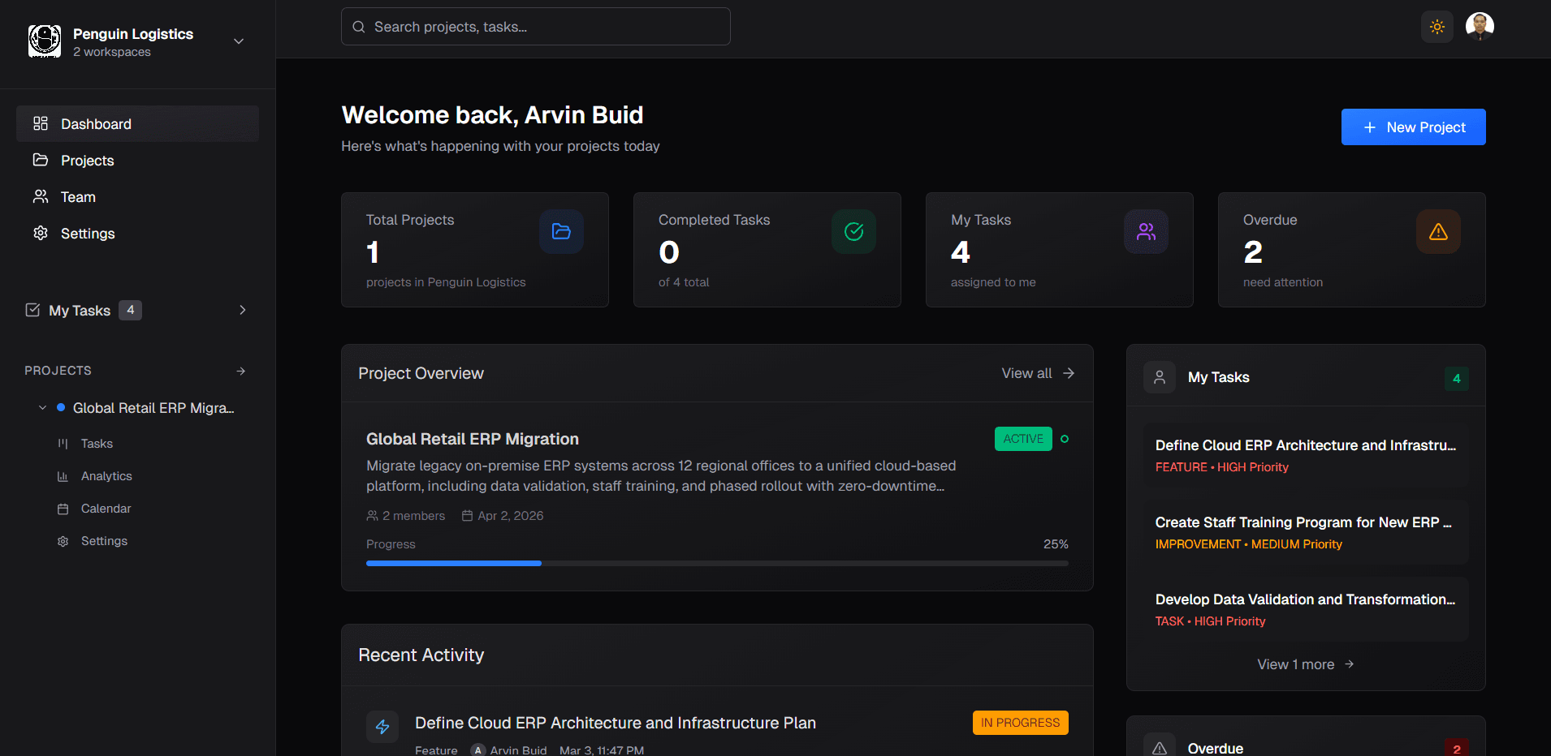
Task: Click the Penguin Logistics workspace logo
Action: coord(45,41)
